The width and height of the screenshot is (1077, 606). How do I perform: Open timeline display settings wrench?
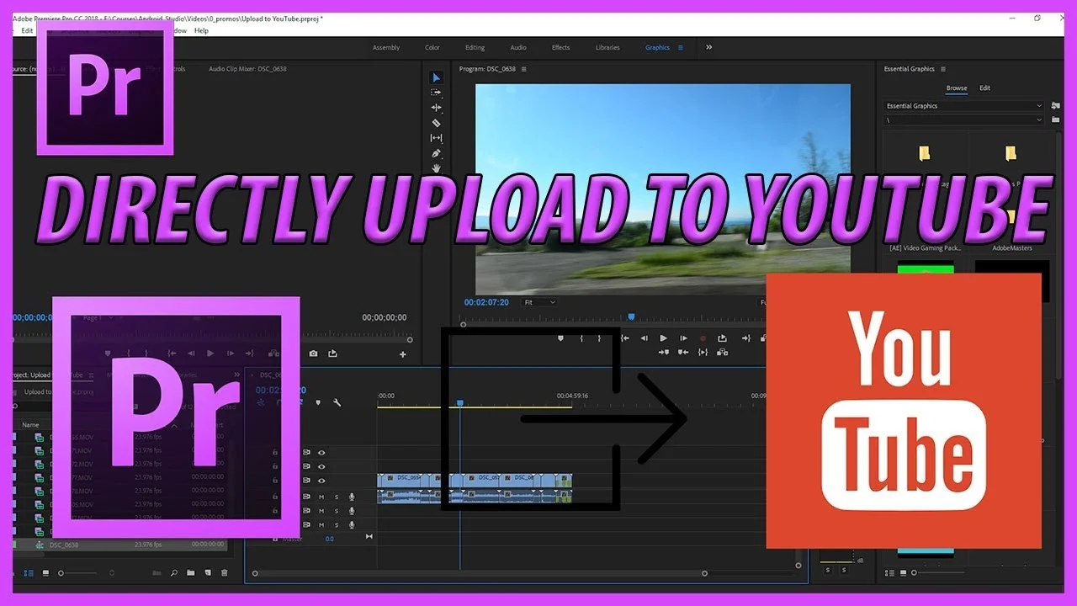click(337, 403)
